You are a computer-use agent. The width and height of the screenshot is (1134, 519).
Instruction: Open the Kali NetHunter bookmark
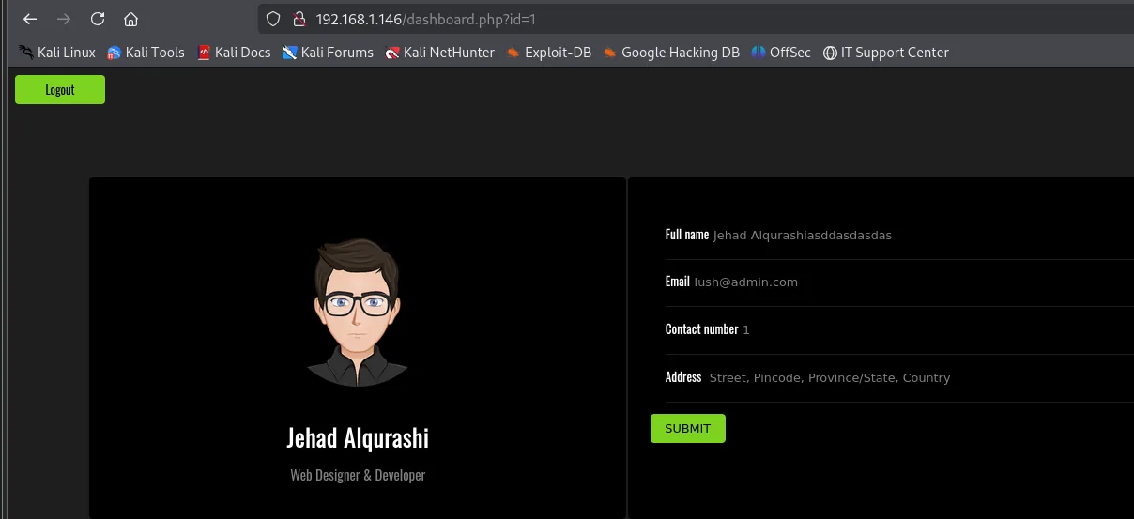(439, 53)
